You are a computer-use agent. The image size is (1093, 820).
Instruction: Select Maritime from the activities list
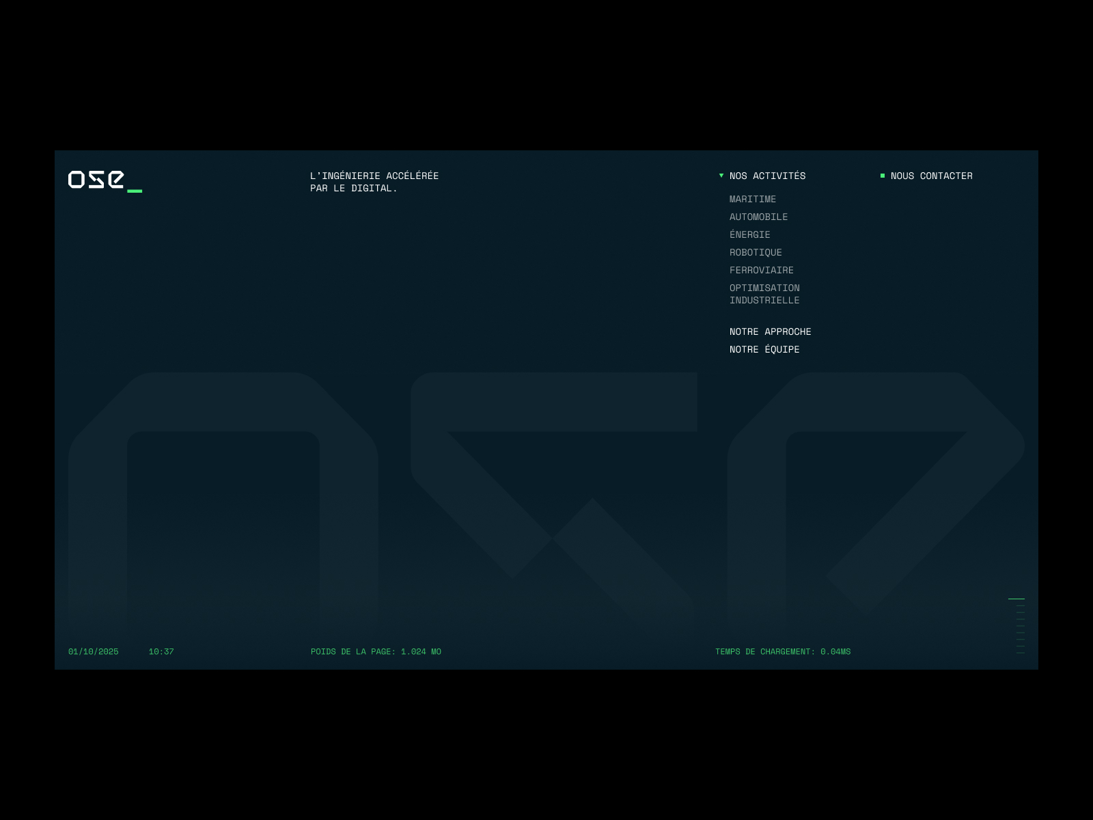click(x=752, y=200)
